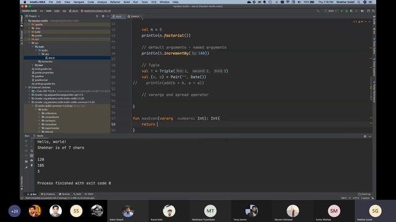Click the volume icon in menu bar
This screenshot has height=222, width=396.
(x=299, y=2)
